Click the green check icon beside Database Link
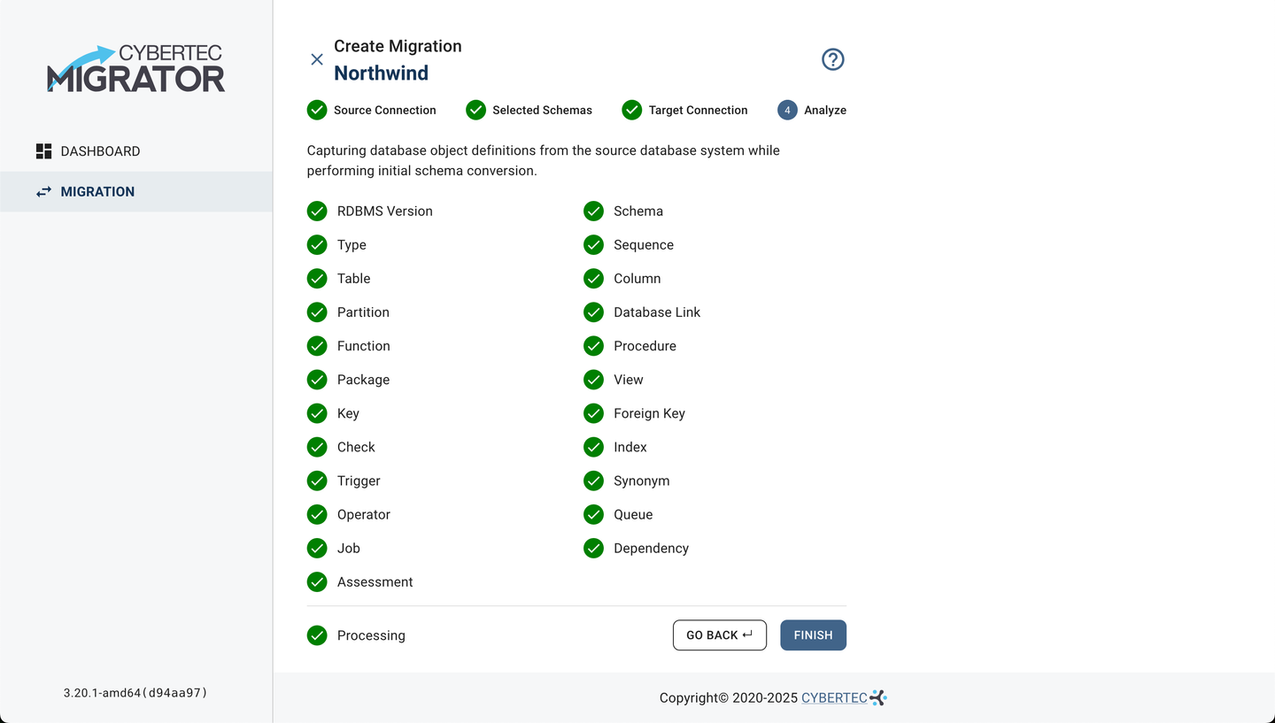This screenshot has height=723, width=1275. coord(593,312)
